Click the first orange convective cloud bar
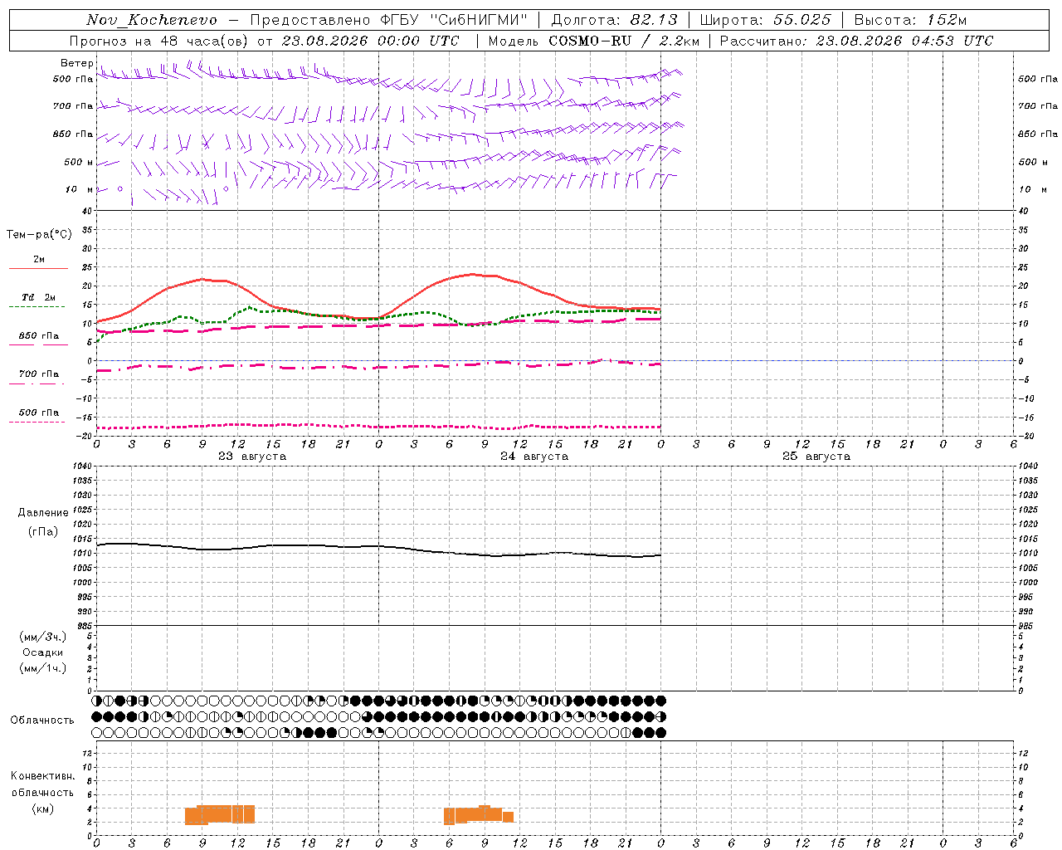 (220, 814)
